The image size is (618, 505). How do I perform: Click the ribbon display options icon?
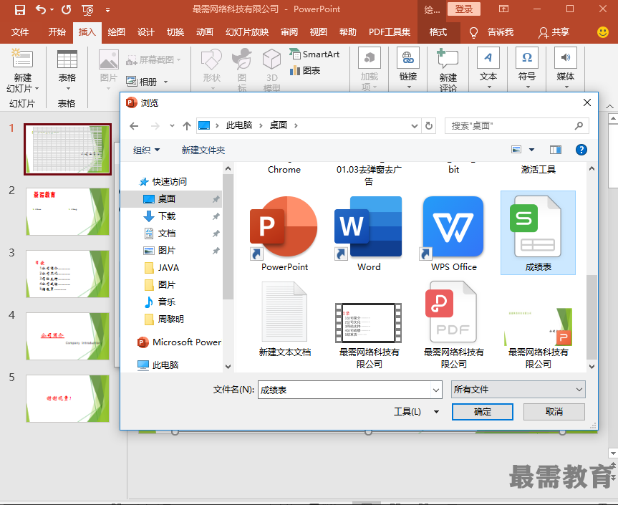[503, 9]
